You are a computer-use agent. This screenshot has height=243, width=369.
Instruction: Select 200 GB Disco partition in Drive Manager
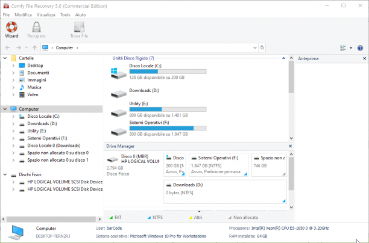coord(175,165)
